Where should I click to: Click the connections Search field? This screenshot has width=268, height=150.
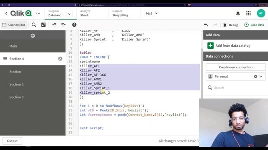[236, 87]
